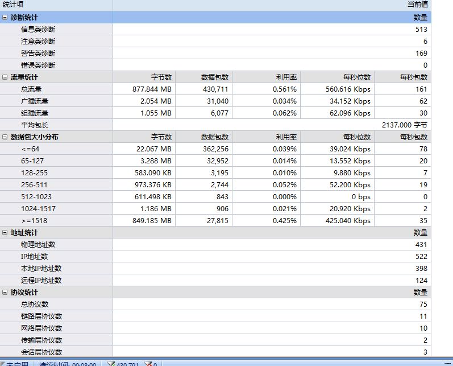453x366 pixels.
Task: Select the 总流量 row label
Action: pos(31,89)
